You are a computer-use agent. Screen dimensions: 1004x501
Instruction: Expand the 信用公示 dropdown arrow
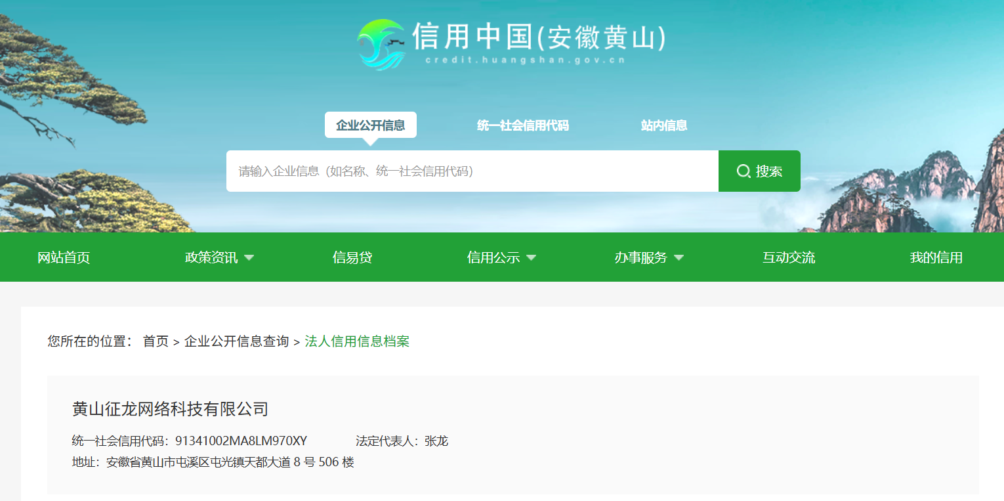(532, 257)
